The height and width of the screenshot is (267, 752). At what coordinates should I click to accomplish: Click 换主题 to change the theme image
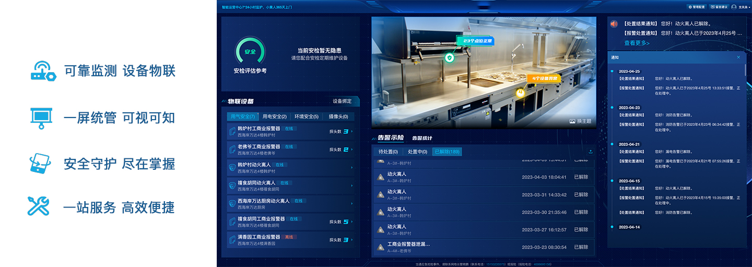(x=580, y=121)
